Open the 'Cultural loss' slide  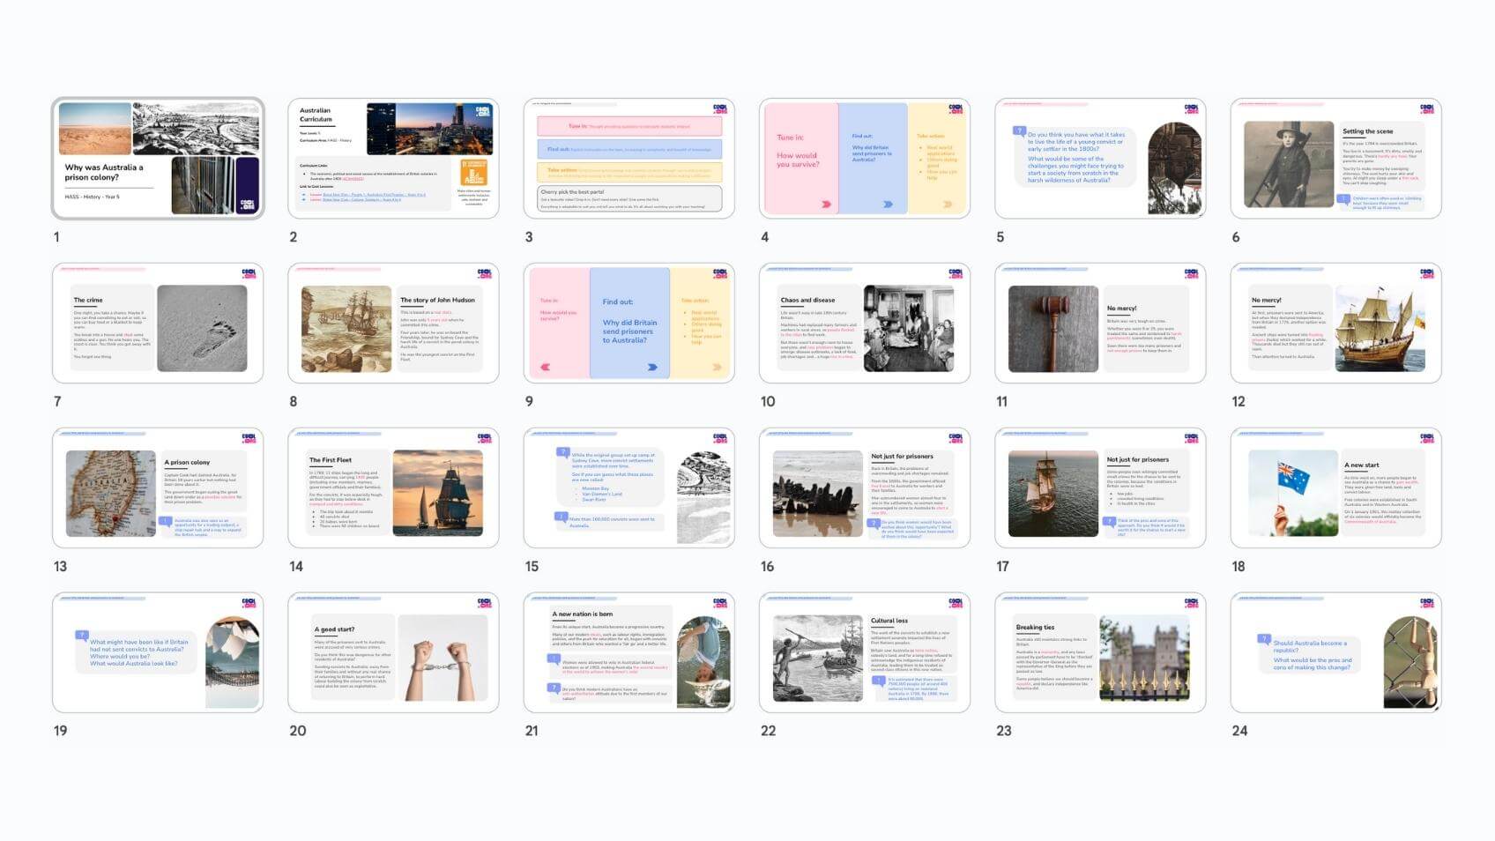[864, 652]
